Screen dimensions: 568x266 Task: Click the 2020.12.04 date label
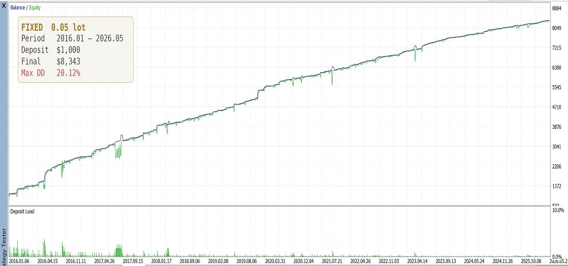[304, 261]
